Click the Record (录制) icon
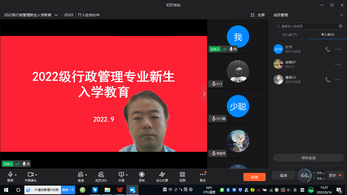This screenshot has width=347, height=195. tap(142, 174)
